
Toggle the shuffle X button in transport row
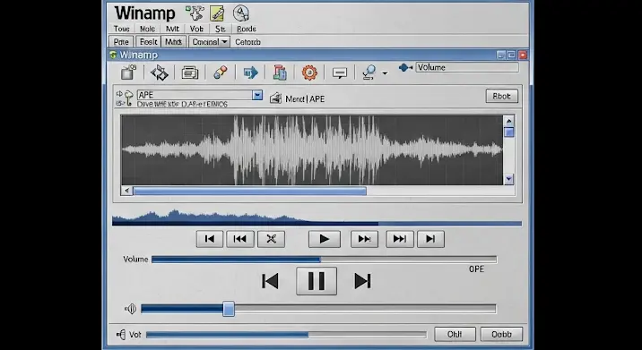(271, 239)
